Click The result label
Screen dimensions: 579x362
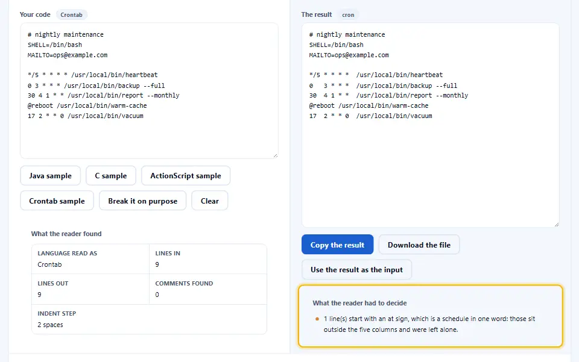(x=317, y=14)
